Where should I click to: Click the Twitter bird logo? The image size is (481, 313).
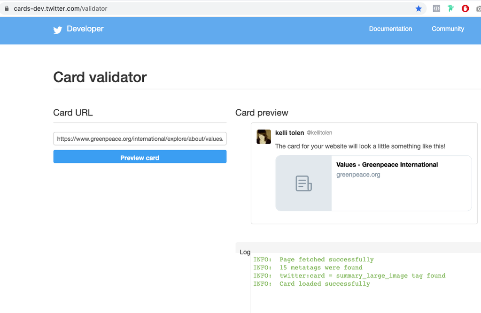point(58,30)
